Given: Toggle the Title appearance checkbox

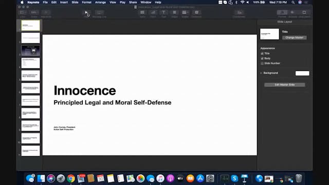Looking at the screenshot, I should pos(262,53).
